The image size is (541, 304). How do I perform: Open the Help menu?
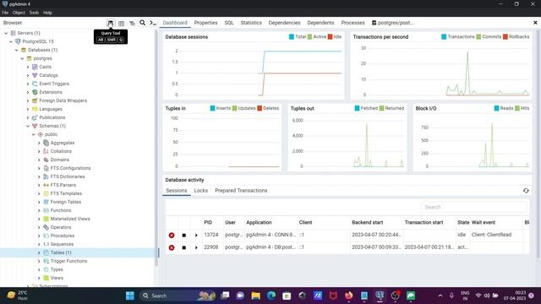(x=47, y=13)
